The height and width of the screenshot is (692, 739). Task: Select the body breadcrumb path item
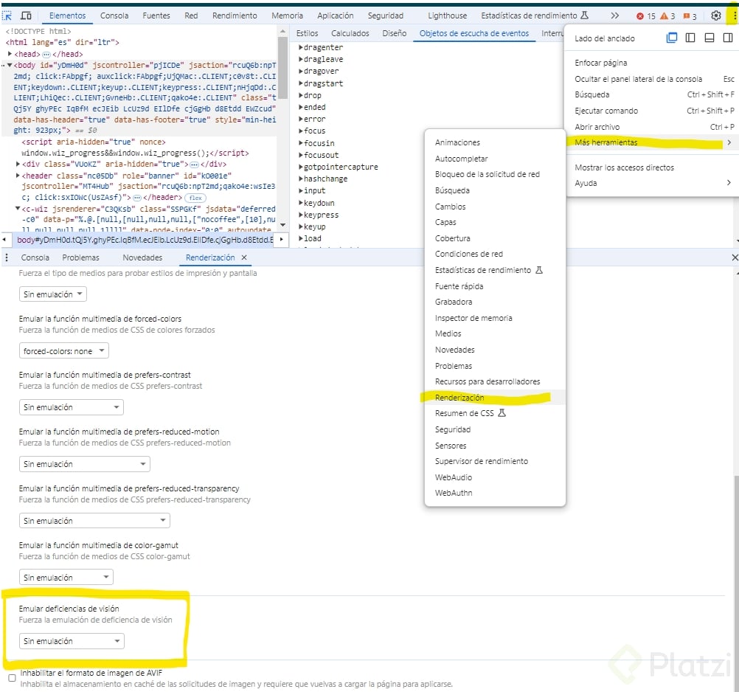click(x=145, y=240)
